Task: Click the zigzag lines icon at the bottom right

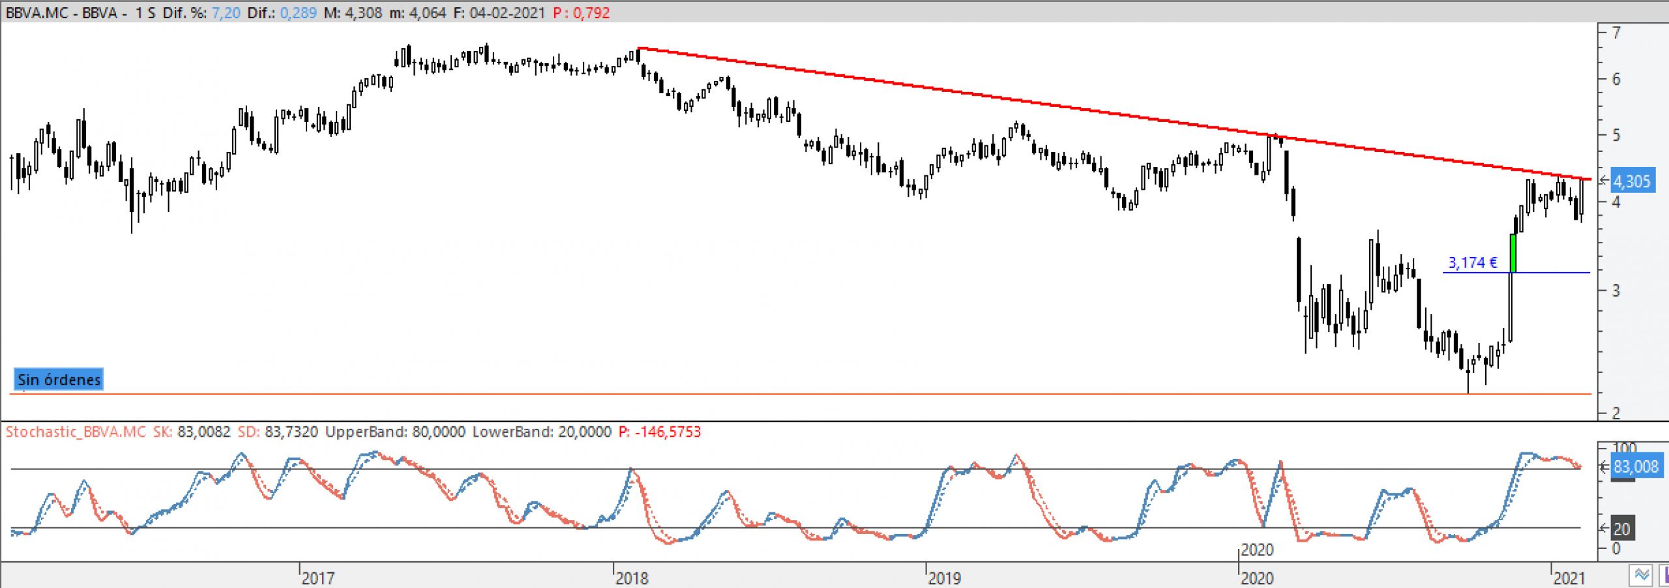Action: tap(1642, 576)
